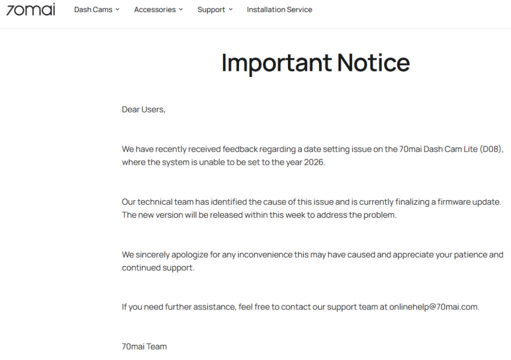Click the "continued support." text line
Screen dimensions: 511x360
coord(158,268)
